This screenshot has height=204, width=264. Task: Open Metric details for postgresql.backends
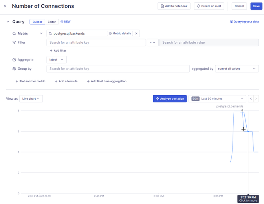[x=120, y=33]
